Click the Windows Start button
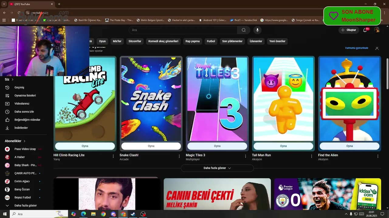Viewport: 389px width, 218px height. pyautogui.click(x=5, y=214)
